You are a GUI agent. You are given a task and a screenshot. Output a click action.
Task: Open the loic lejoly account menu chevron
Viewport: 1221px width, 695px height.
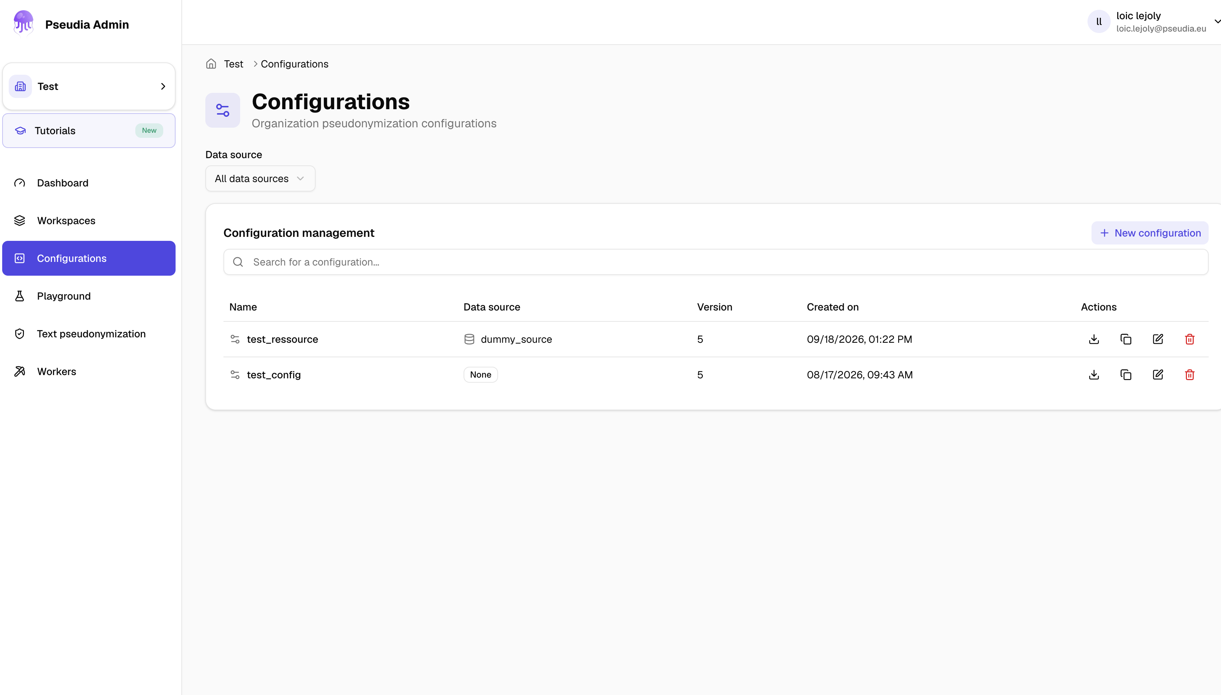point(1217,21)
